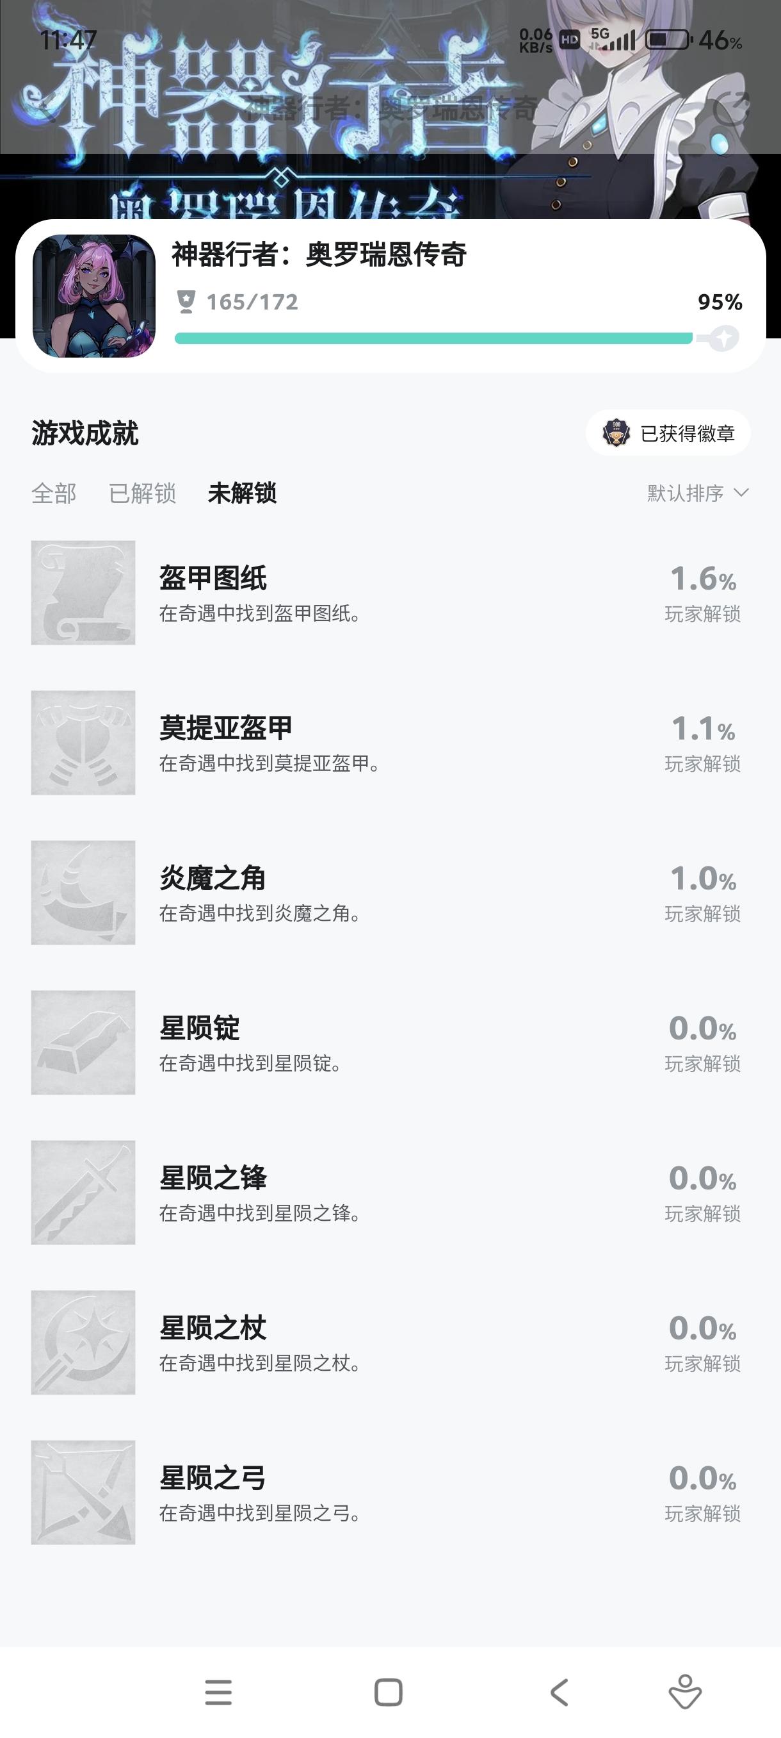Viewport: 781px width, 1738px height.
Task: Tap the 星陨之锋 sword achievement icon
Action: pos(83,1192)
